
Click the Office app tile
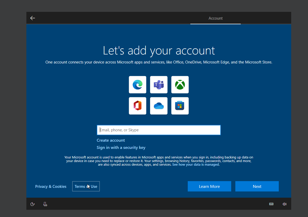click(x=138, y=106)
